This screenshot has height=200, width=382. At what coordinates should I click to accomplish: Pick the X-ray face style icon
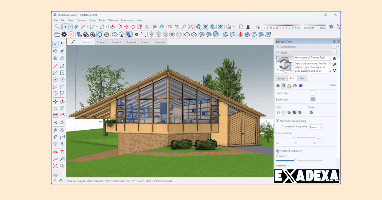tap(311, 112)
